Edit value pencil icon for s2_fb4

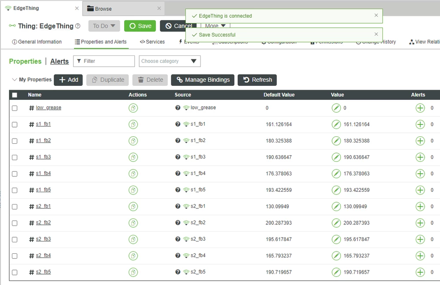336,256
